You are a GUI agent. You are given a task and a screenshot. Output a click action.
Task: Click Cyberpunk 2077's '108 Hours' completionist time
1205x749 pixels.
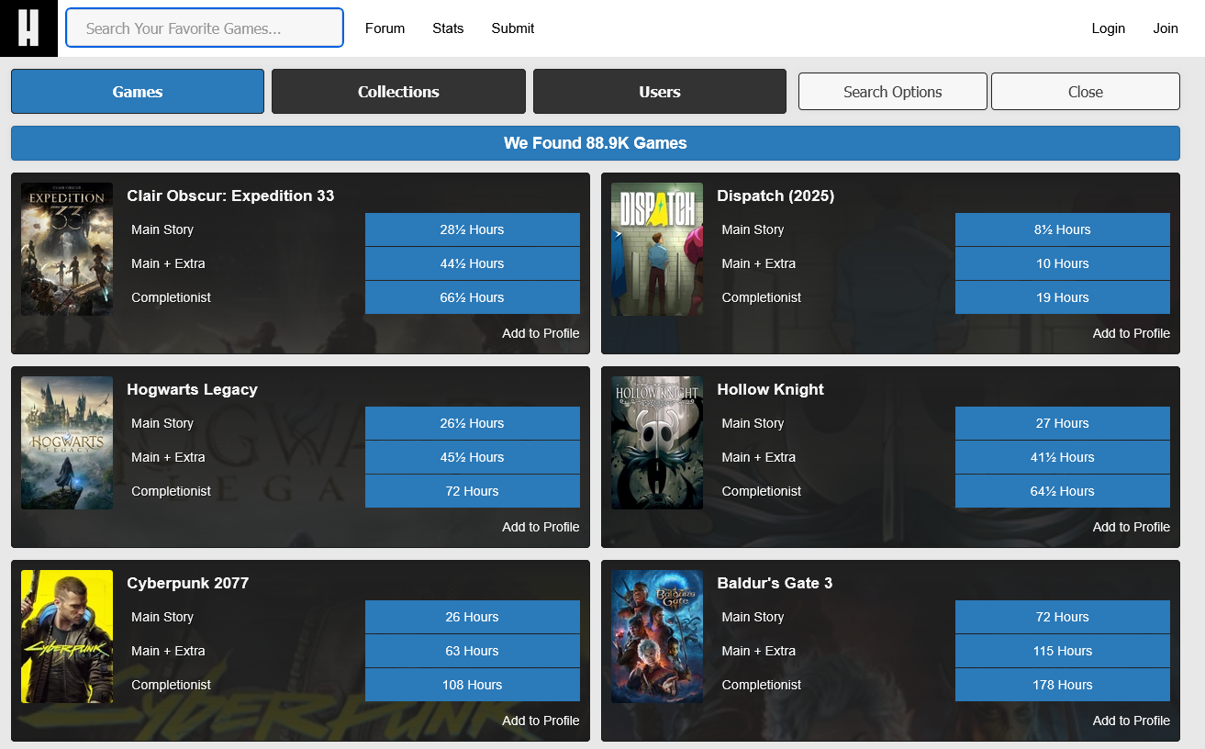click(x=473, y=685)
